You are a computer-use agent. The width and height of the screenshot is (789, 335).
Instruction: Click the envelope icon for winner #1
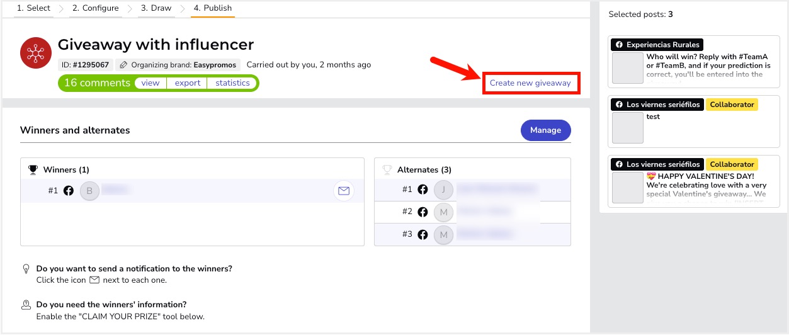[344, 191]
